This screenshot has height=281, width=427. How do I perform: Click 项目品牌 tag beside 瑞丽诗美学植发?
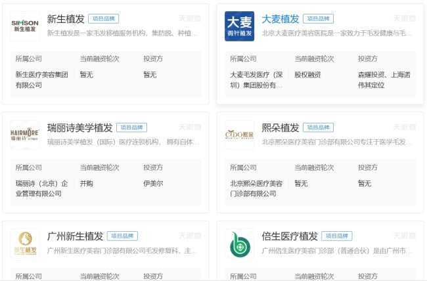[x=131, y=127]
